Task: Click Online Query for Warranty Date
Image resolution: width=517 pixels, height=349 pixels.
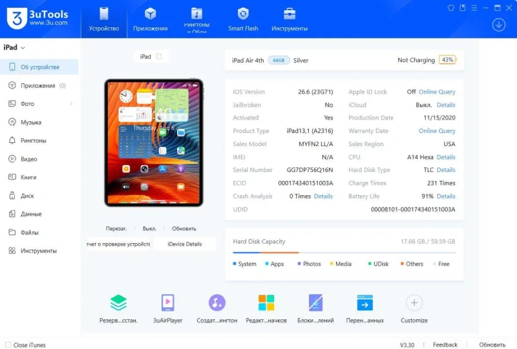Action: (x=437, y=131)
